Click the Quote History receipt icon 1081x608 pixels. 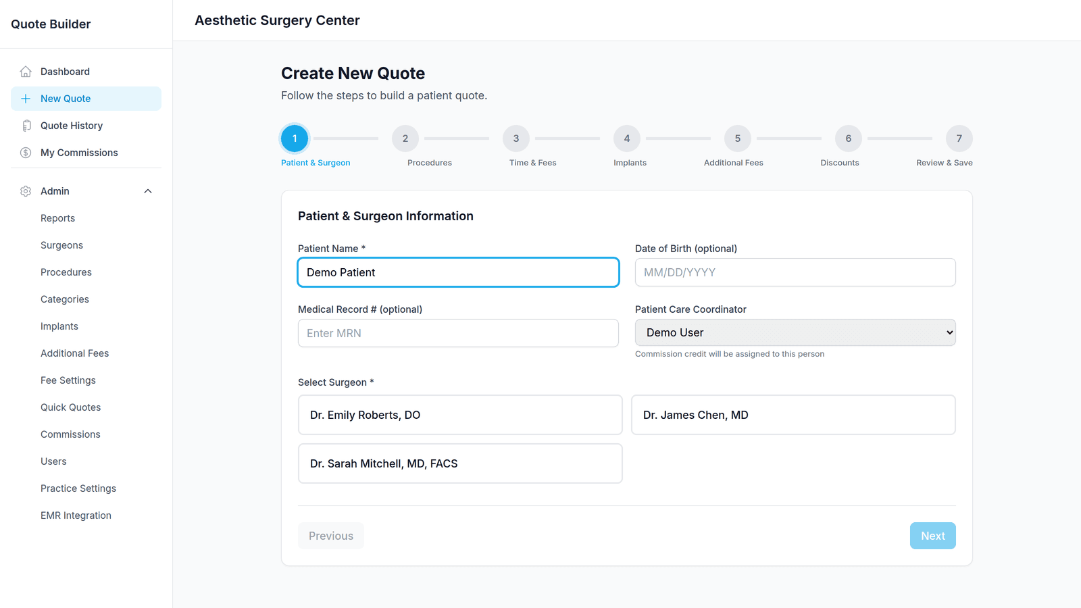click(26, 126)
